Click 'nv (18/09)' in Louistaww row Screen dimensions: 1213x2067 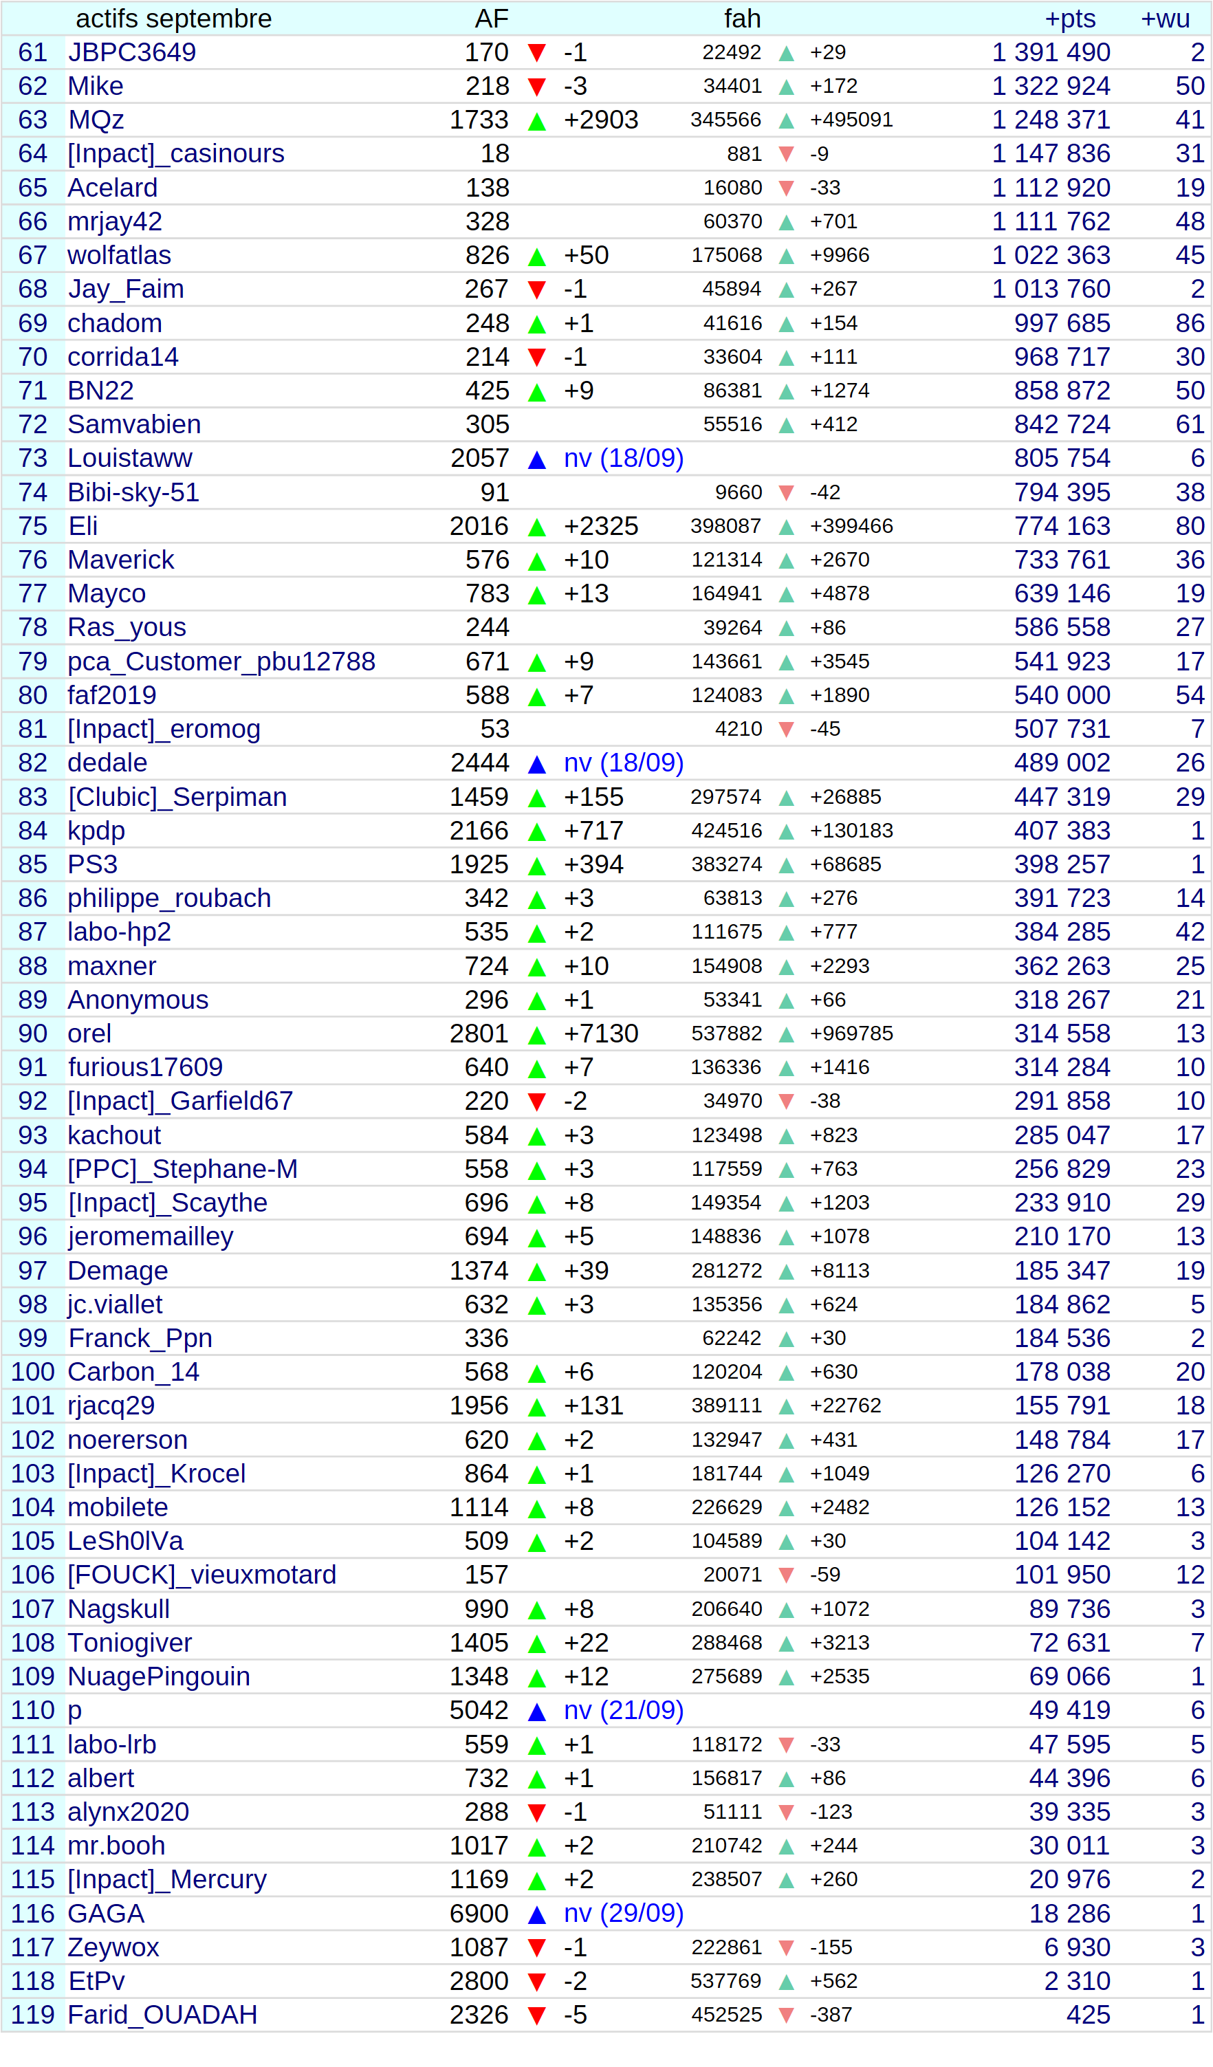624,459
